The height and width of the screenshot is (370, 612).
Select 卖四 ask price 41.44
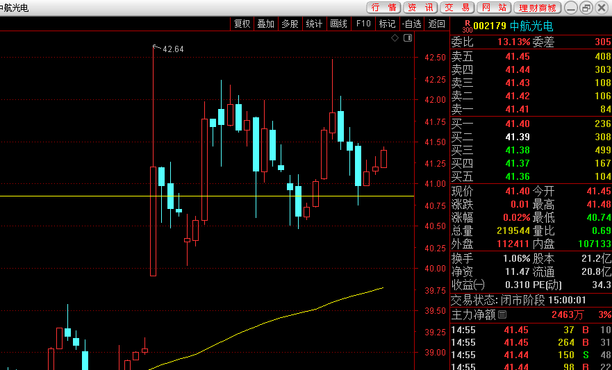(518, 70)
